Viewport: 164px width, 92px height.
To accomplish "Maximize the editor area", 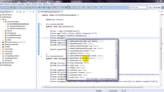I will tap(162, 11).
